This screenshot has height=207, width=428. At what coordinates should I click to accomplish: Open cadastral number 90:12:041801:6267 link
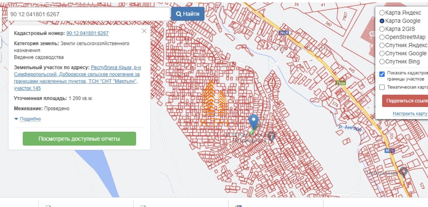[x=87, y=33]
